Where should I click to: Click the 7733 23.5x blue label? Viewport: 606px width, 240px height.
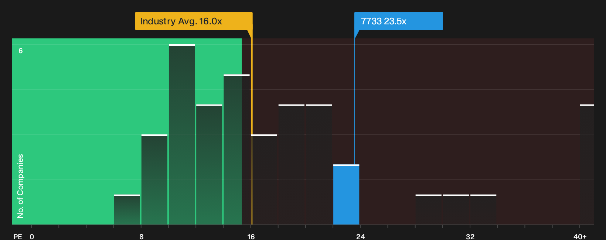pos(398,21)
